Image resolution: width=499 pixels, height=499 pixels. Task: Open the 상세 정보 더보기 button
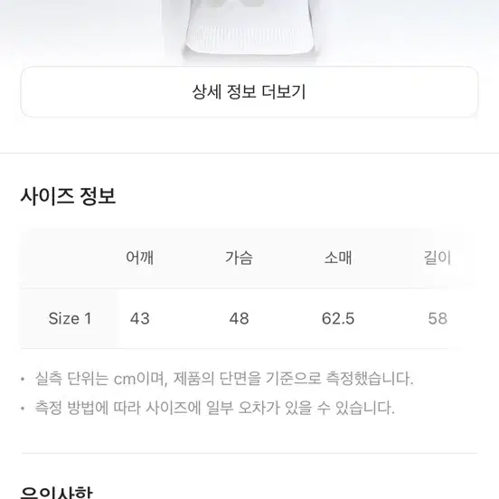[x=249, y=92]
